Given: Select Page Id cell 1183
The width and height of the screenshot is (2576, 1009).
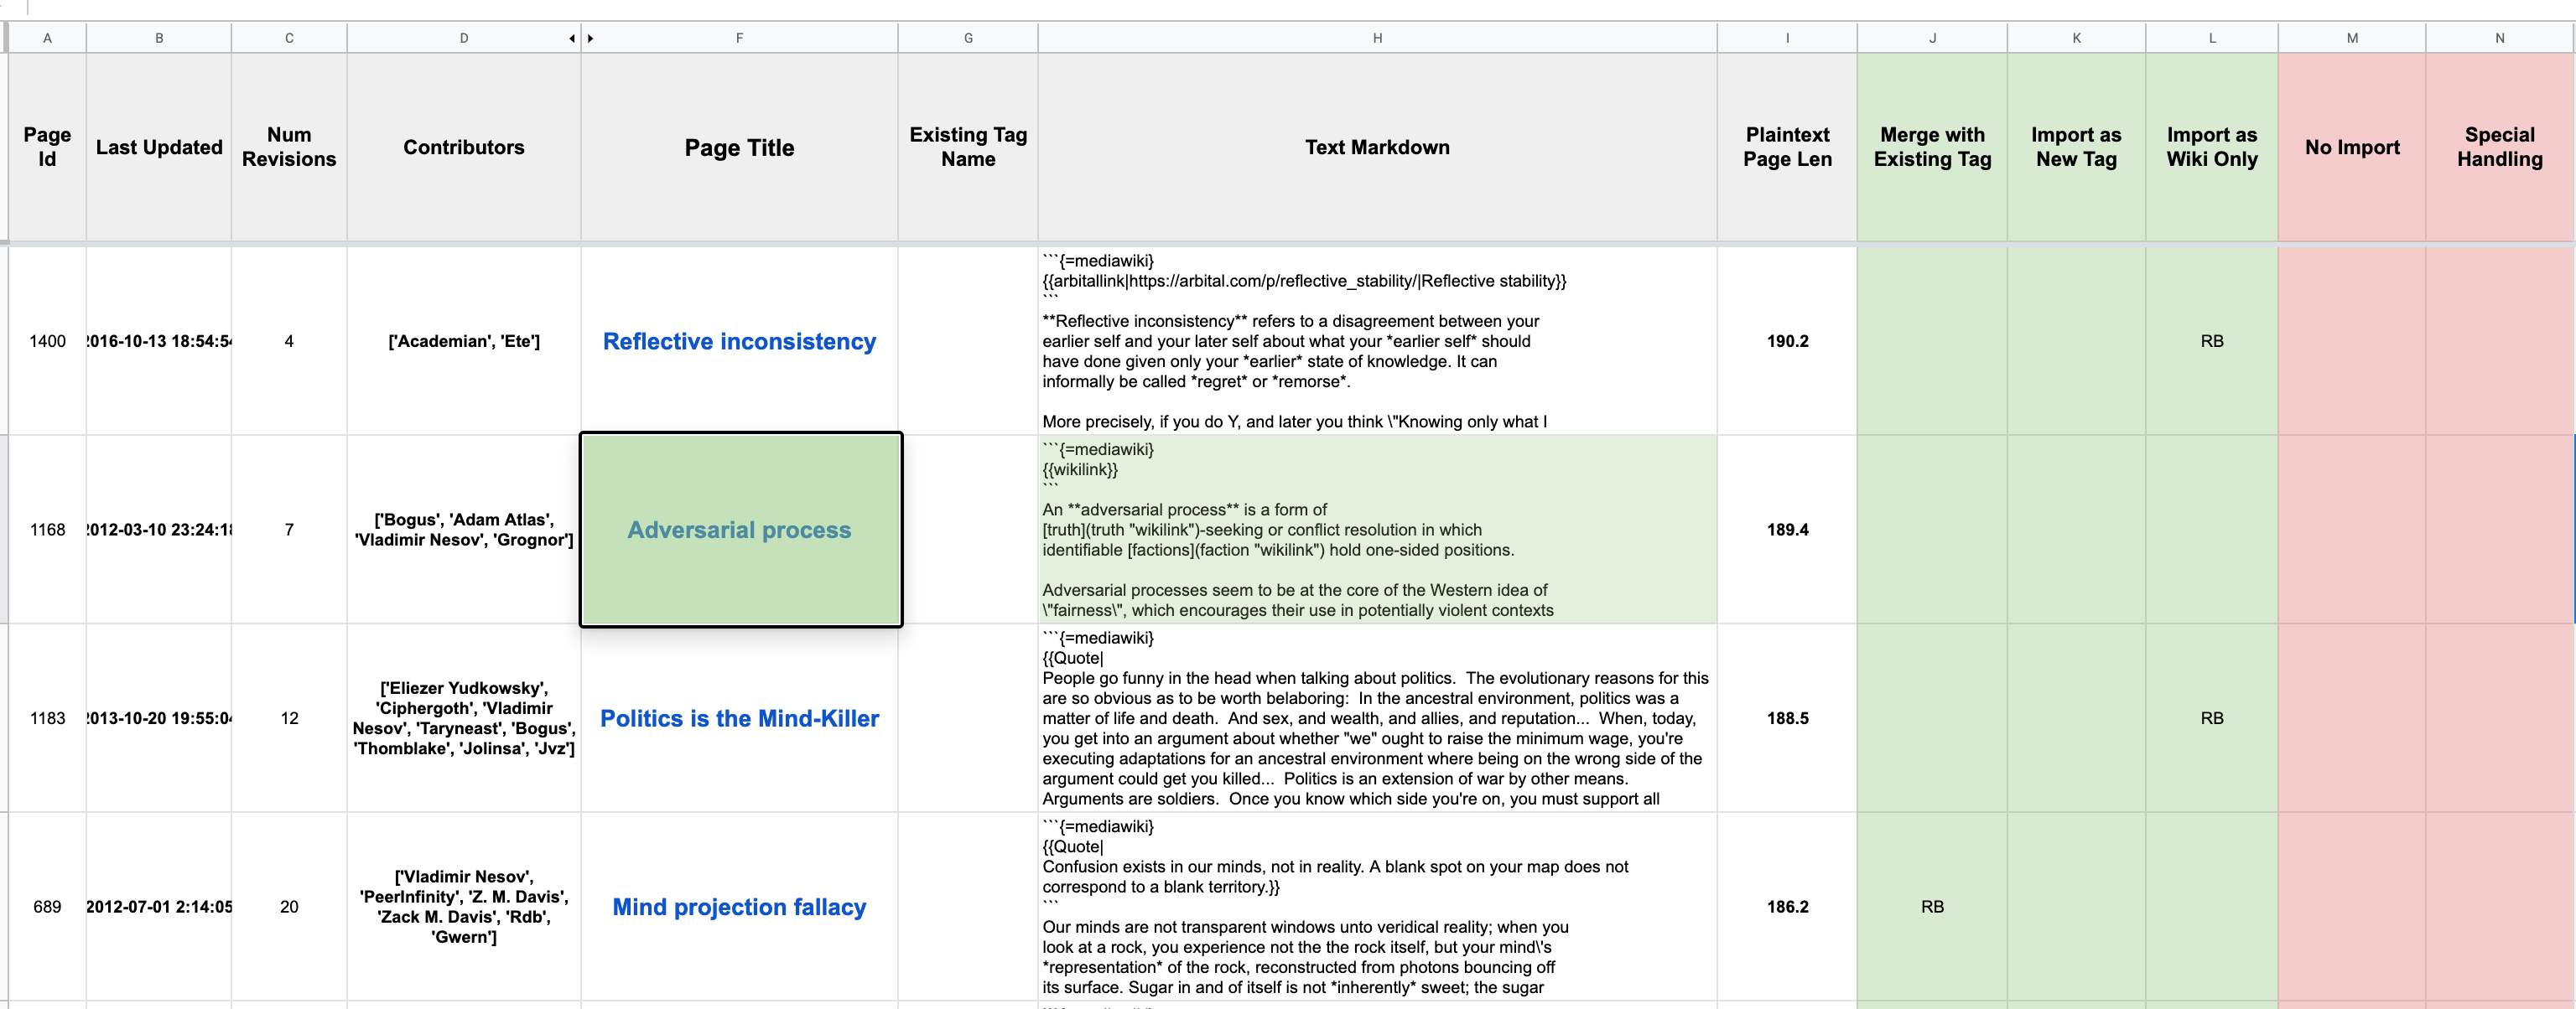Looking at the screenshot, I should [47, 718].
